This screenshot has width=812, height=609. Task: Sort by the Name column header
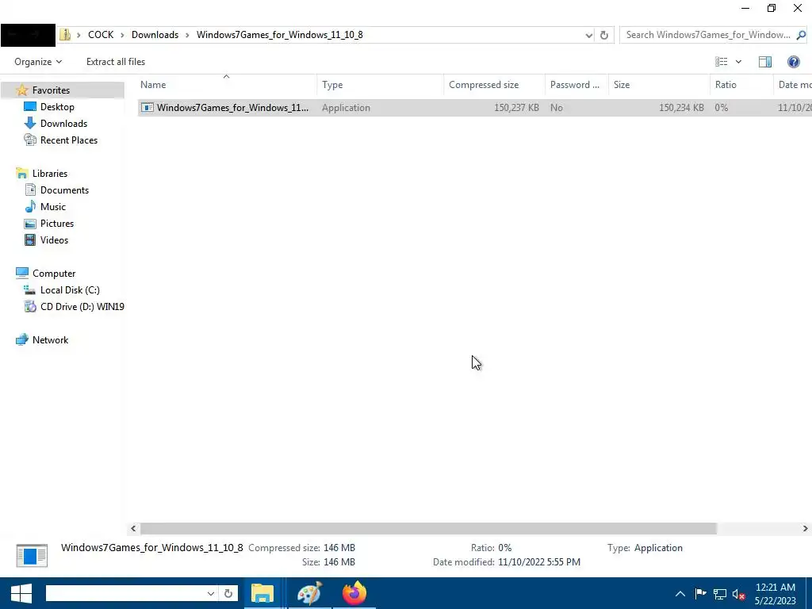point(227,85)
